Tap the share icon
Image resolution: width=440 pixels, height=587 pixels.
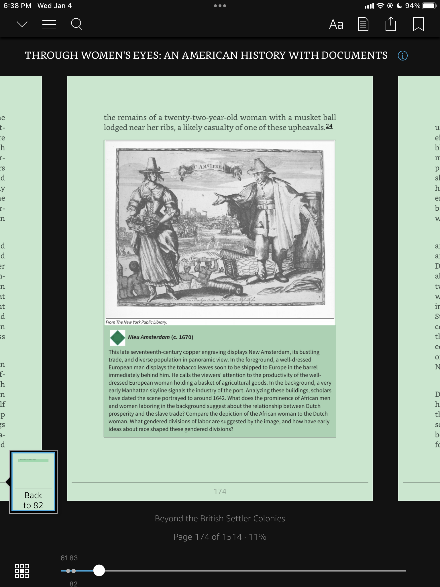coord(391,24)
